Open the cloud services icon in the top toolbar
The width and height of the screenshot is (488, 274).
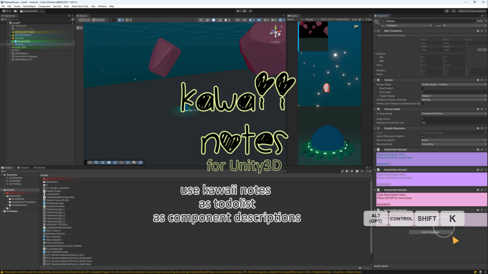(x=15, y=11)
